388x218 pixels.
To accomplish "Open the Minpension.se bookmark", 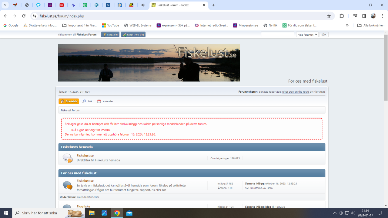I will tap(246, 25).
